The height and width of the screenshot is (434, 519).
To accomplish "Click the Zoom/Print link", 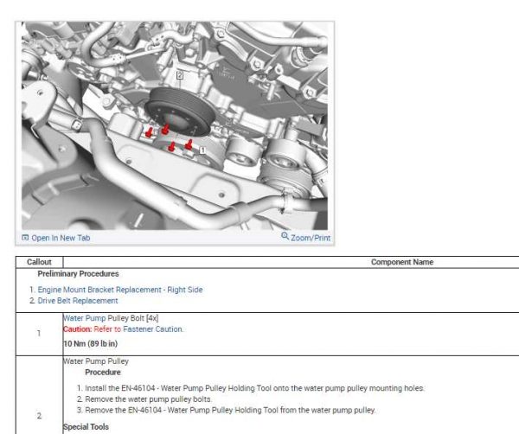I will 311,238.
